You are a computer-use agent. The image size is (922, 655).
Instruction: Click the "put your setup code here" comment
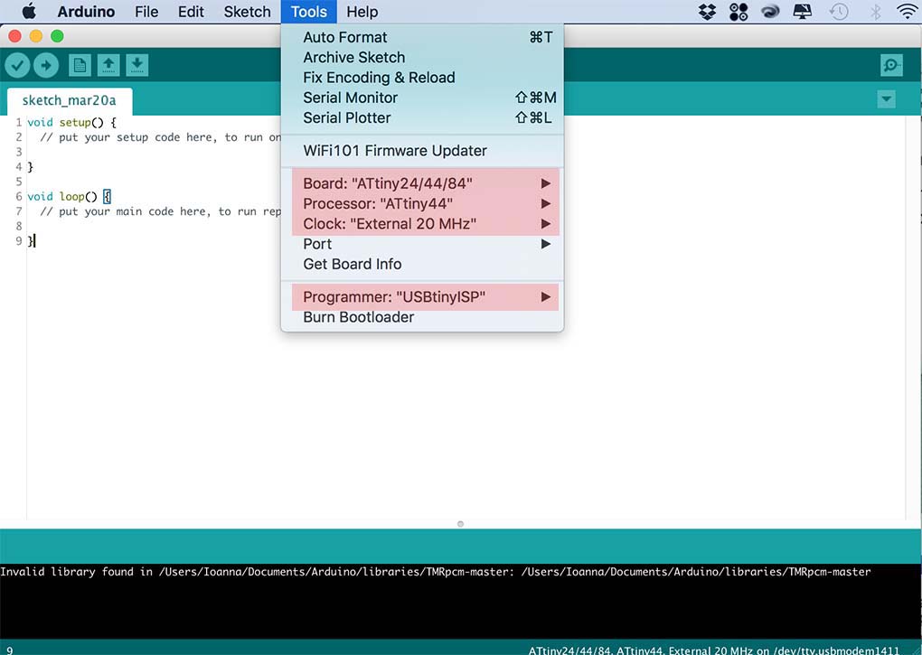pyautogui.click(x=161, y=137)
